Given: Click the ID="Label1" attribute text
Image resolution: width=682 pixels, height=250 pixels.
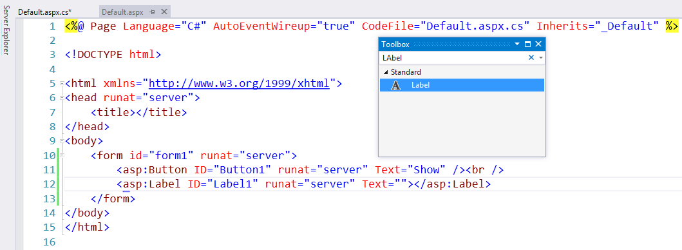Looking at the screenshot, I should 223,184.
